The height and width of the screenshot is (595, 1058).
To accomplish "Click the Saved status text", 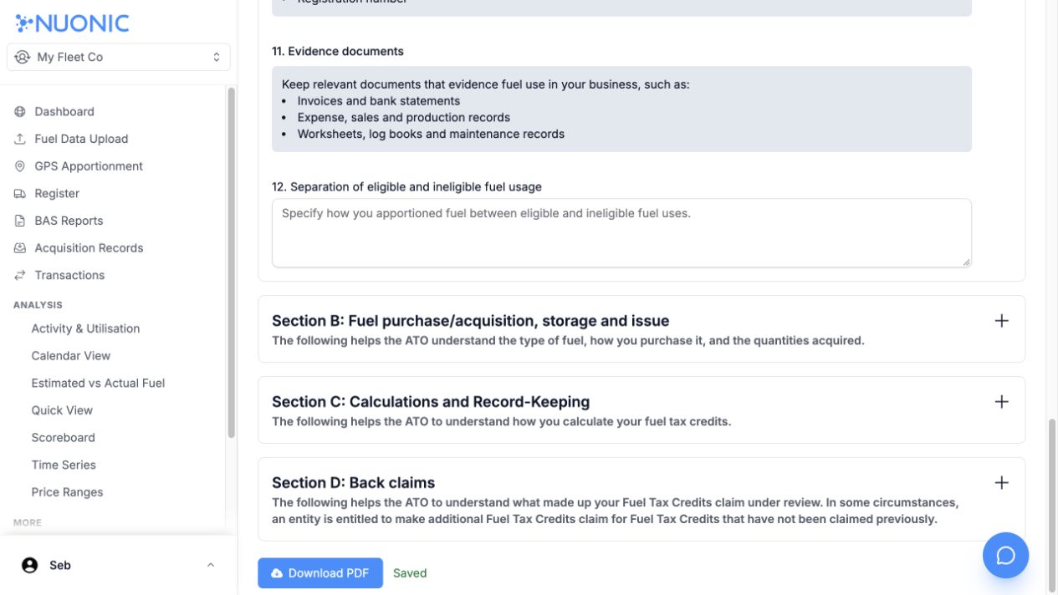I will click(410, 573).
